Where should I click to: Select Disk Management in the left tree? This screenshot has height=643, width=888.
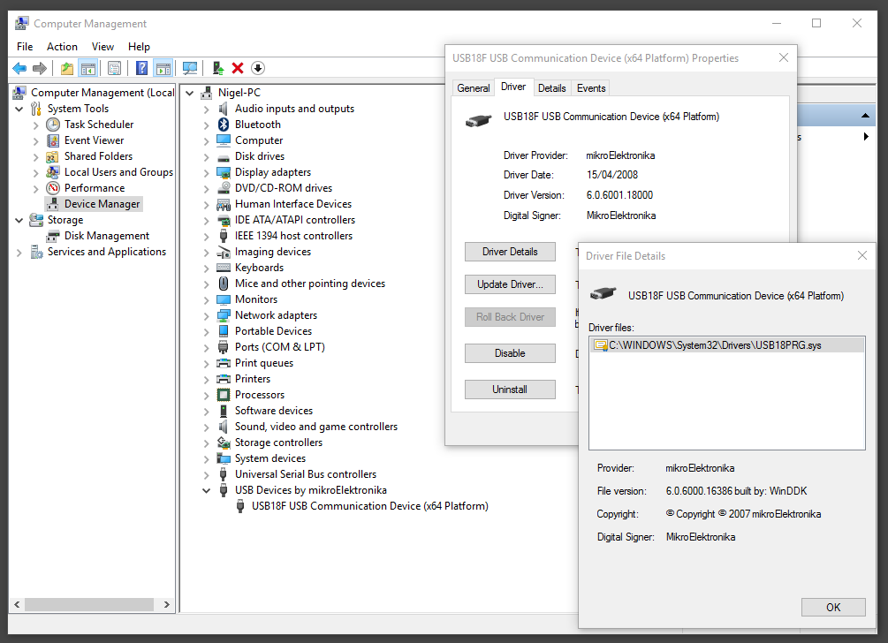(106, 236)
